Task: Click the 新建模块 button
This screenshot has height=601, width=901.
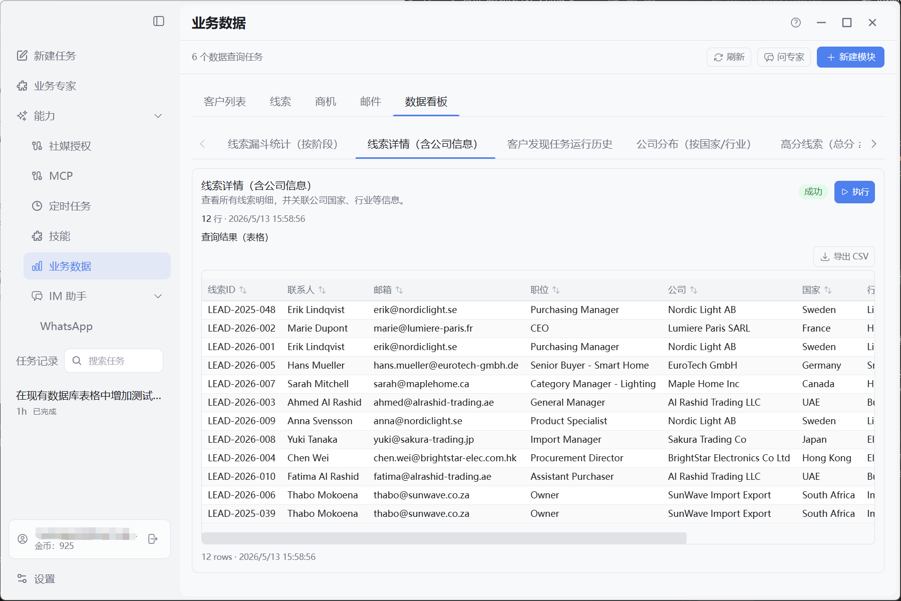Action: coord(850,57)
